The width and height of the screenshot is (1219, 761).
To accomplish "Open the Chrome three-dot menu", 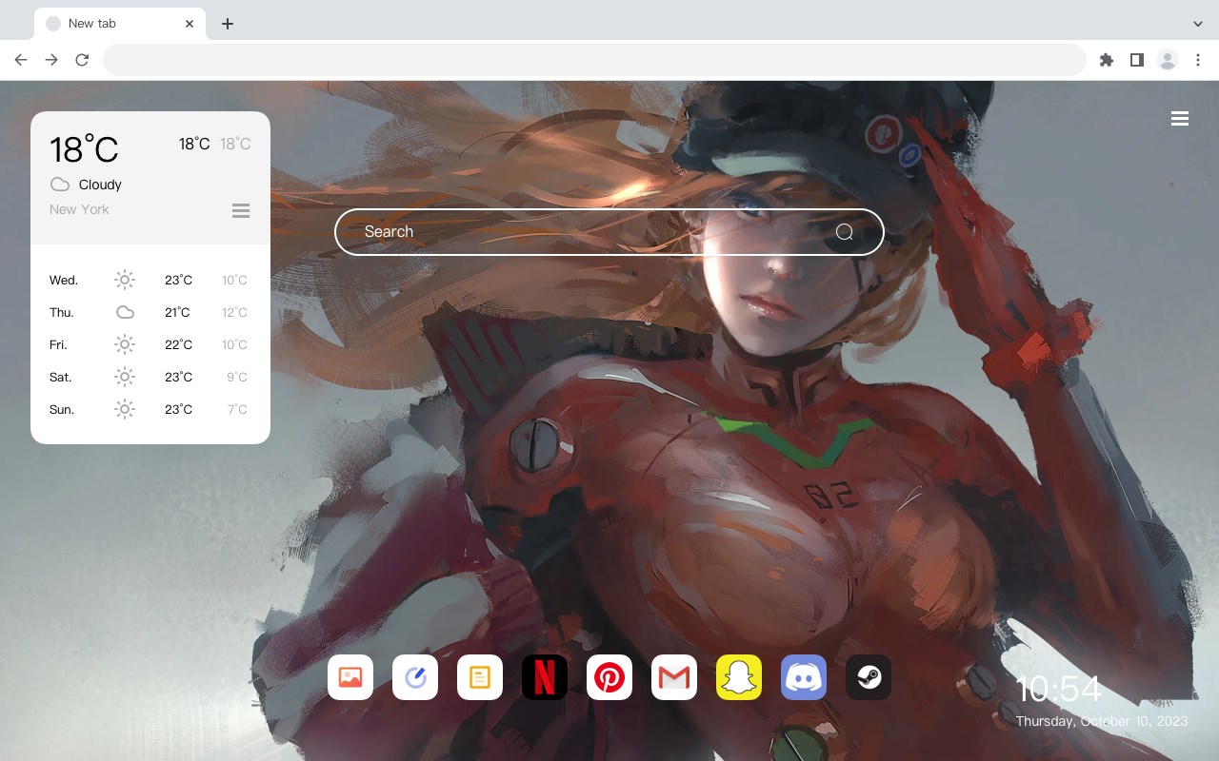I will coord(1198,60).
